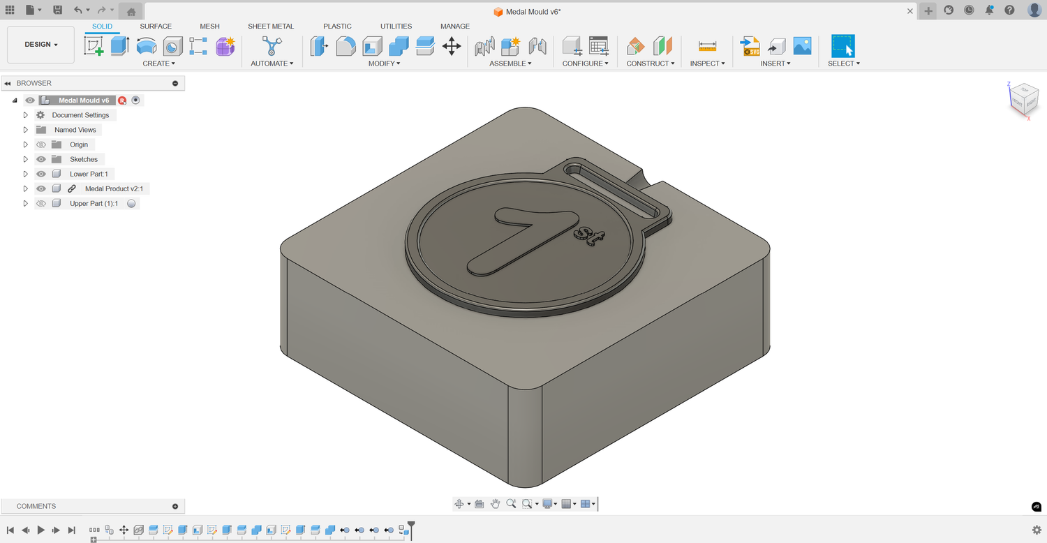Expand the Named Views node
The height and width of the screenshot is (543, 1047).
26,130
